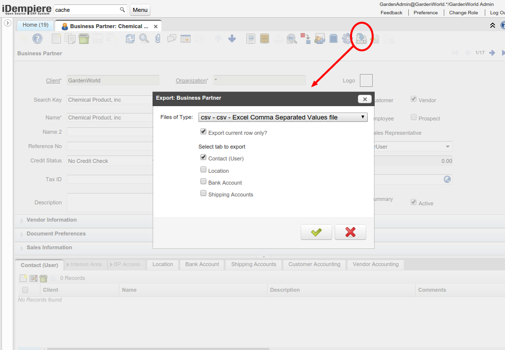This screenshot has width=505, height=350.
Task: Click the paperclip Attachment icon
Action: click(x=158, y=39)
